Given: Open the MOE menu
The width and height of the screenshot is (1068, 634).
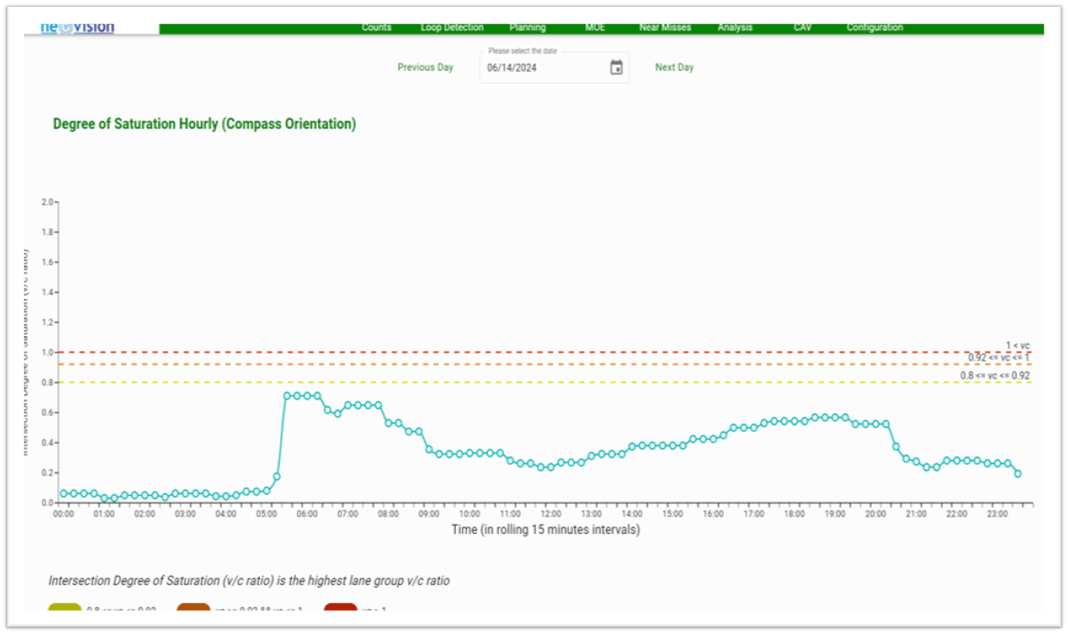Looking at the screenshot, I should 595,28.
